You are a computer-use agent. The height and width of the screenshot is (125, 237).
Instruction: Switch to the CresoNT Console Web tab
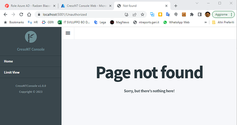(x=86, y=6)
